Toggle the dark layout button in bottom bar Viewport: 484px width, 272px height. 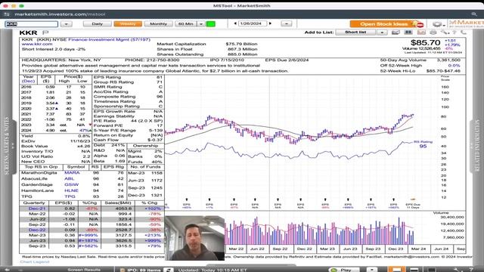[431, 270]
